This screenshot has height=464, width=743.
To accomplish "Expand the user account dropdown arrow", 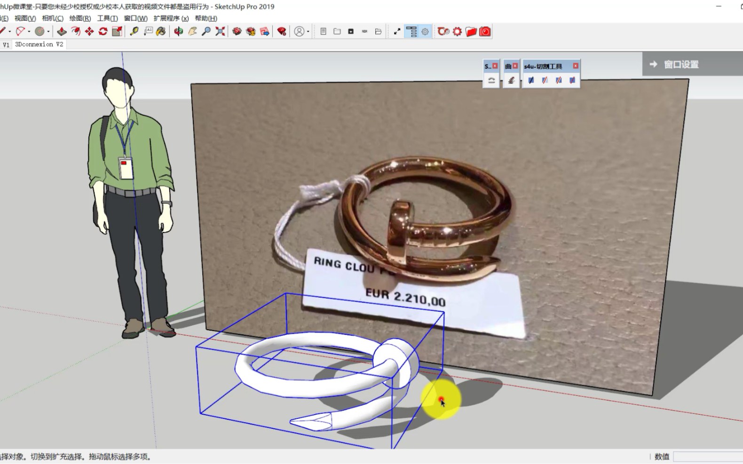I will tap(308, 31).
